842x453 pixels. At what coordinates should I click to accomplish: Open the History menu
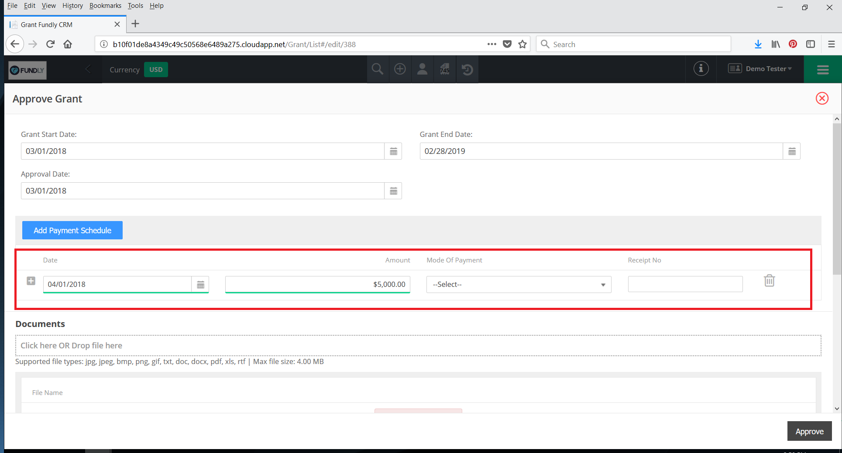72,6
